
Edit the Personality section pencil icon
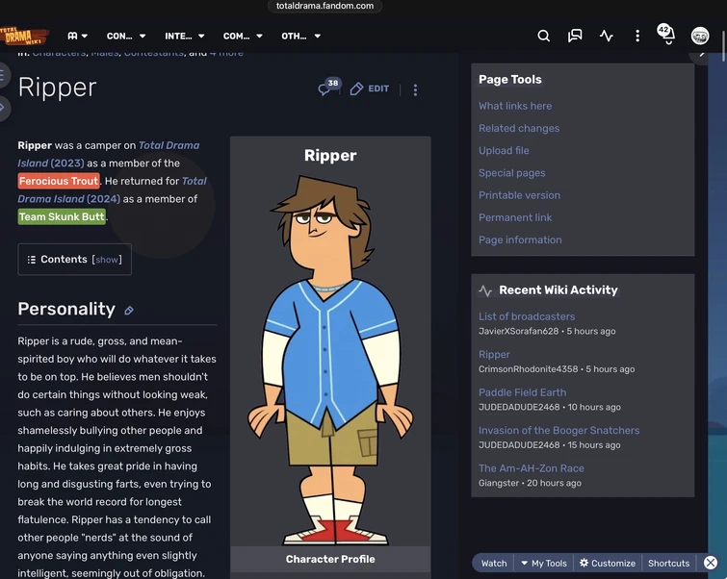pyautogui.click(x=129, y=311)
